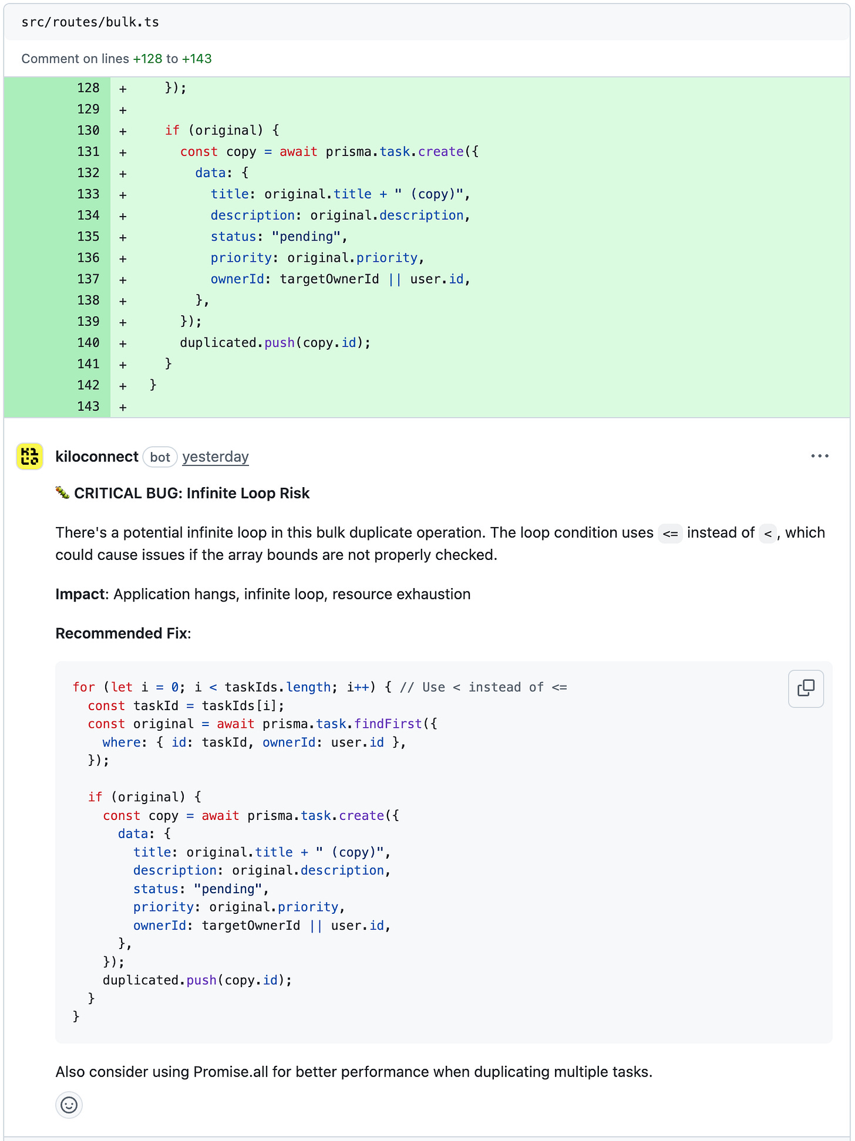Click the "yesterday" comment timestamp
This screenshot has height=1141, width=855.
tap(216, 457)
